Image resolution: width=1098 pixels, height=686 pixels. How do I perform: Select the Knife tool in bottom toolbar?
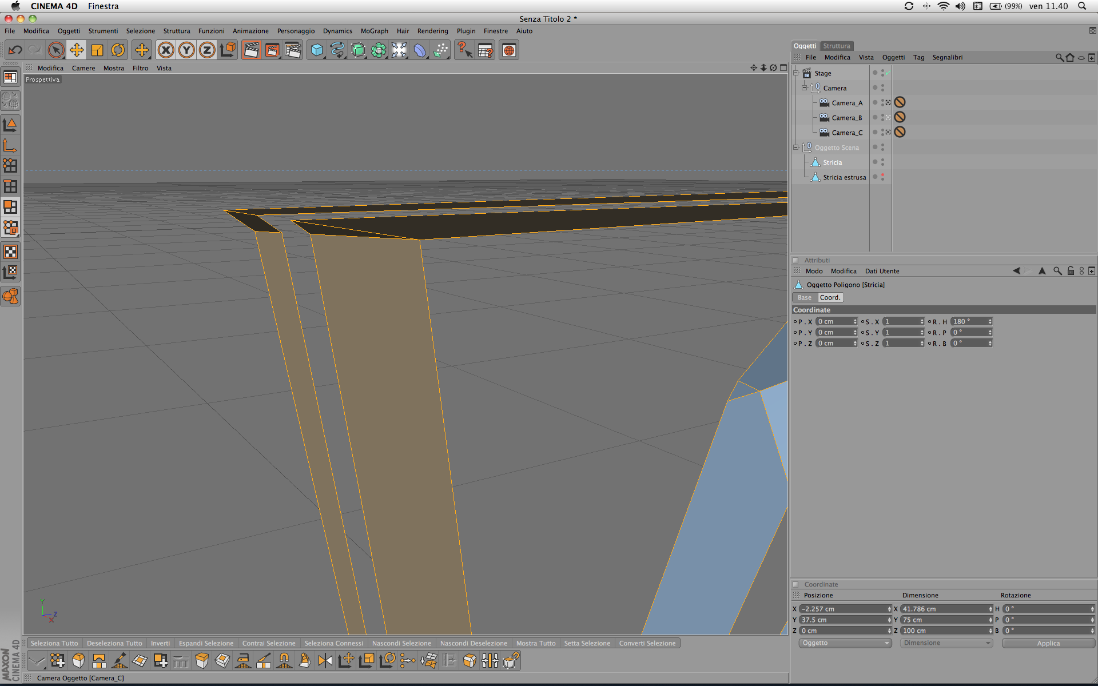click(x=264, y=661)
